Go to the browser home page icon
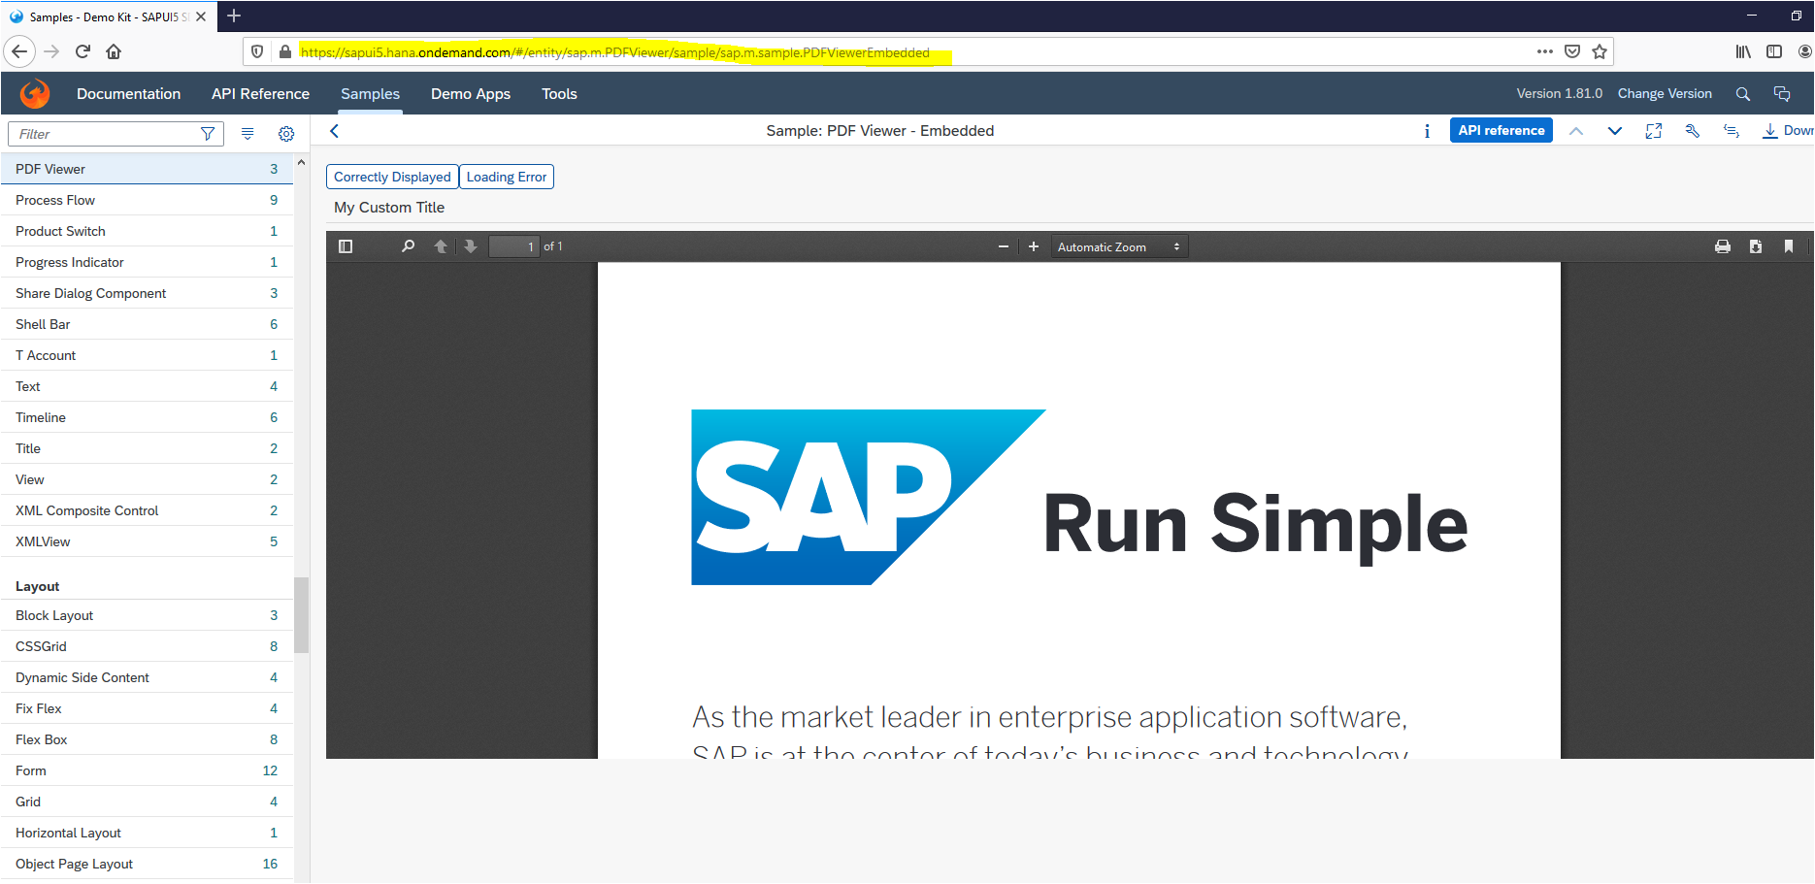Screen dimensions: 1815x884 (114, 51)
